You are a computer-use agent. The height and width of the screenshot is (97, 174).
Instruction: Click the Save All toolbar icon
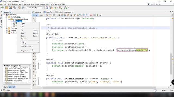[x=14, y=8]
